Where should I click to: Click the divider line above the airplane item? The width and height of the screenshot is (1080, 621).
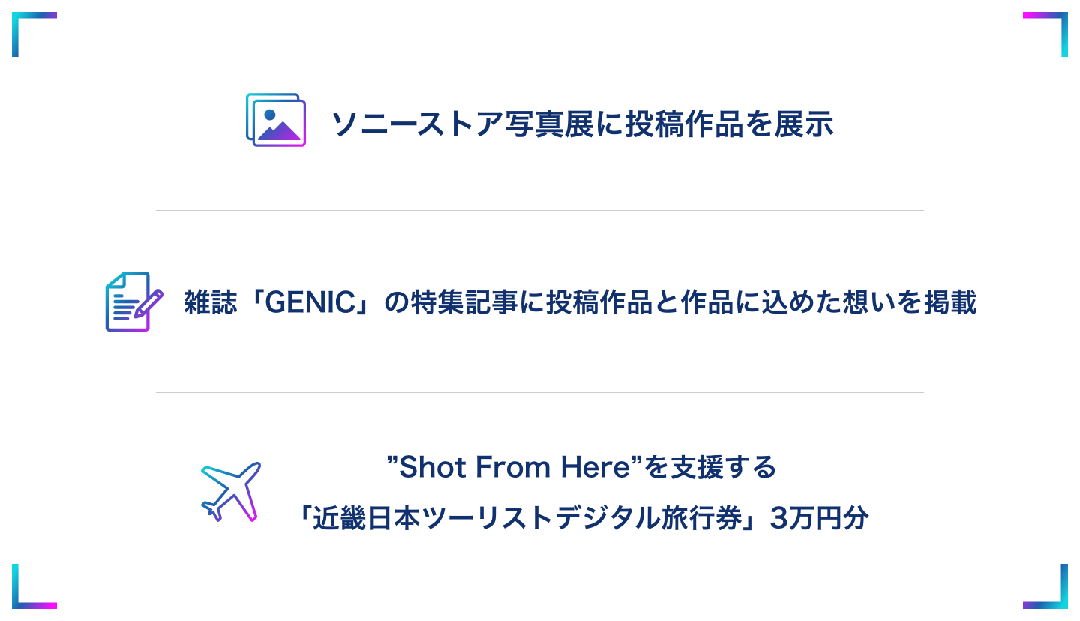540,392
